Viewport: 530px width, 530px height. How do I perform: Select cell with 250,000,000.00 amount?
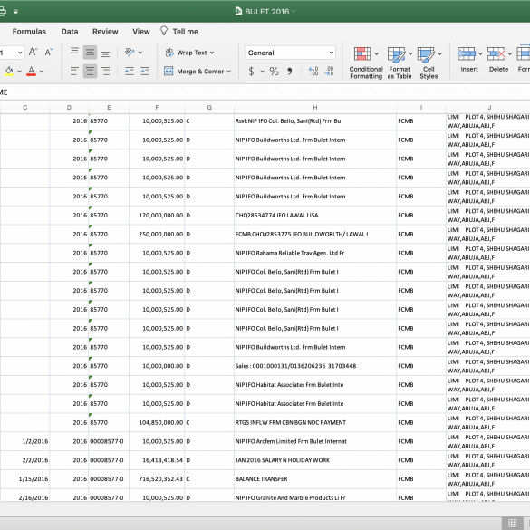[x=157, y=235]
